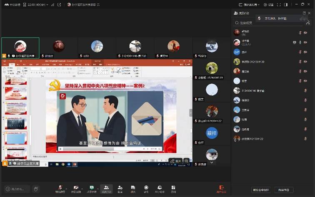The width and height of the screenshot is (315, 197).
Task: Click the emoji reaction icon beside message box
Action: click(36, 189)
